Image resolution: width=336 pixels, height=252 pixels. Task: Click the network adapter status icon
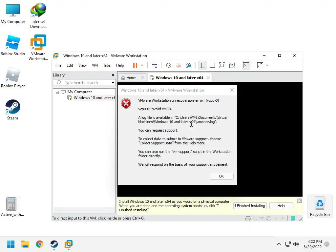[x=262, y=218]
